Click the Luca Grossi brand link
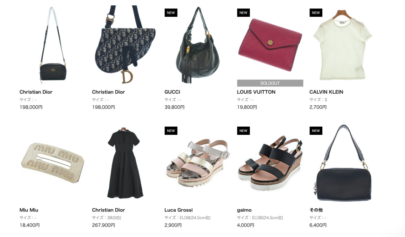Screen dimensions: 405x237 tap(179, 210)
